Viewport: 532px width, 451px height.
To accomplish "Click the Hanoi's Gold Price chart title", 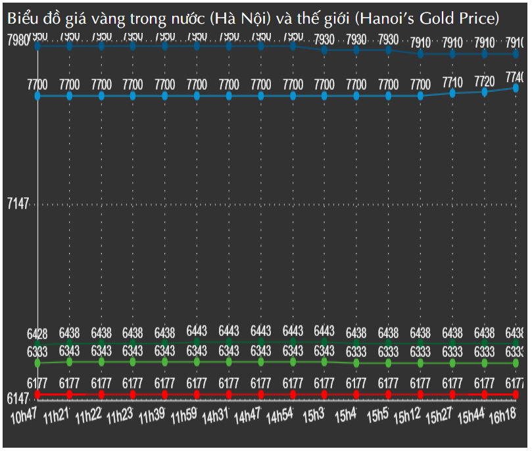I will coord(253,19).
